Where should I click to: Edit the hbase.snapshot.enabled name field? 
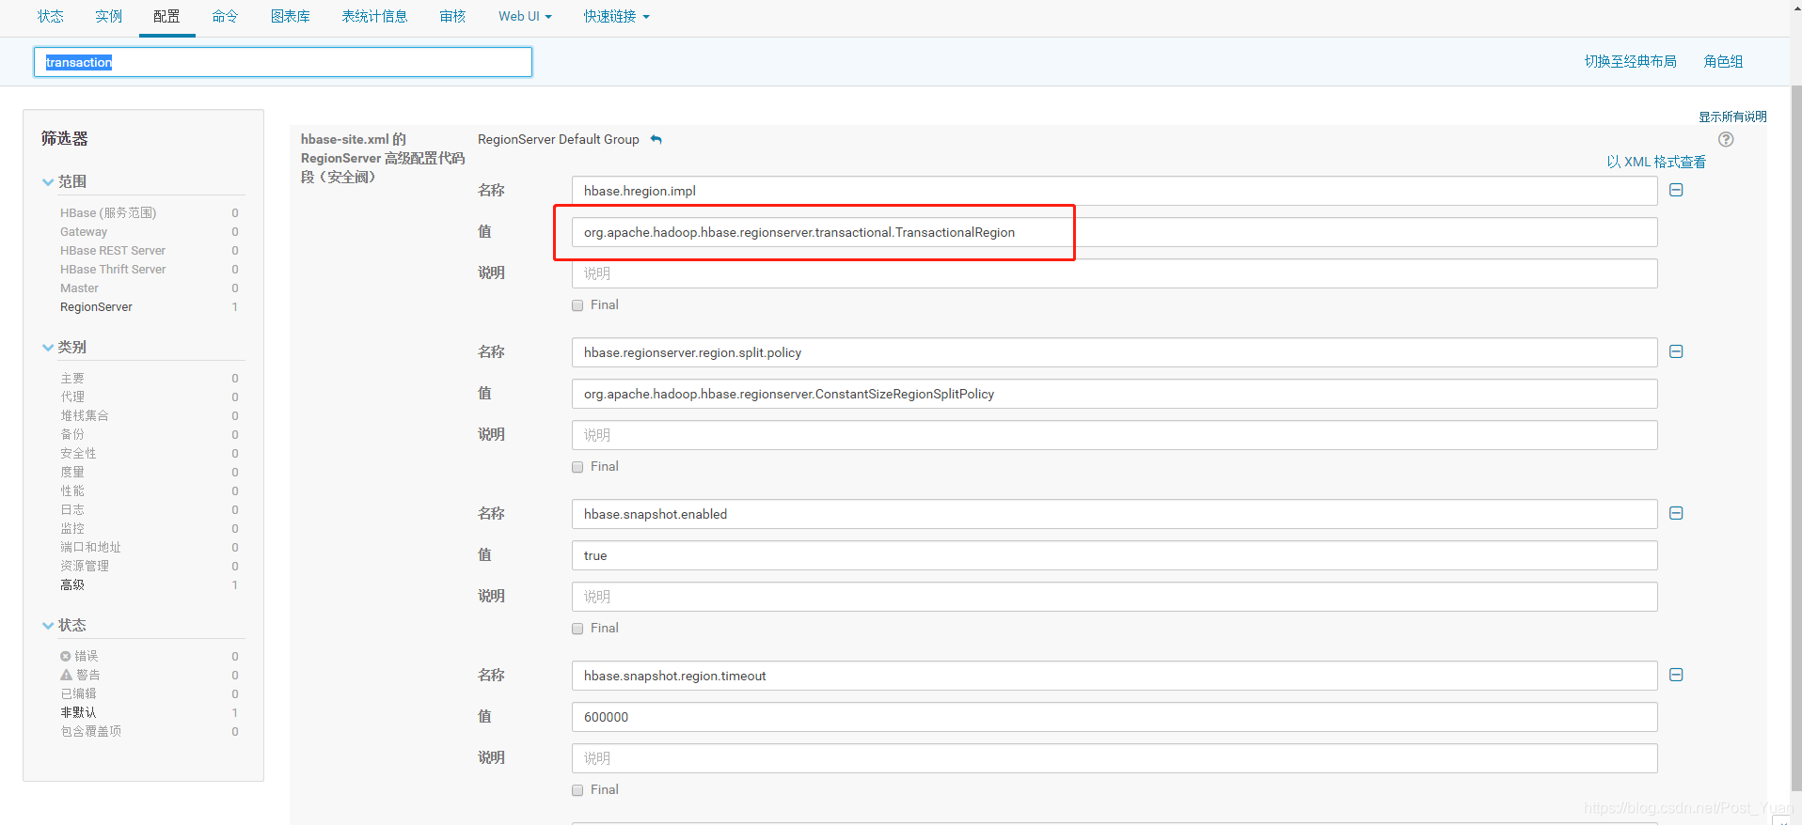click(1114, 514)
